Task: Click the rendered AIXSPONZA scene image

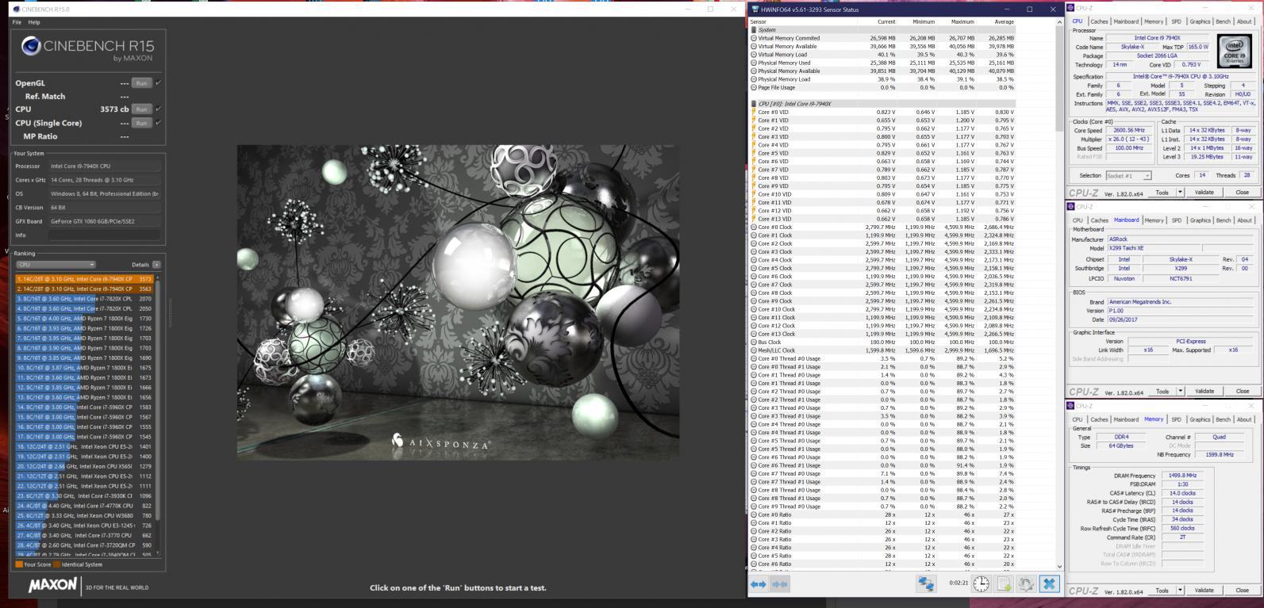Action: [458, 302]
